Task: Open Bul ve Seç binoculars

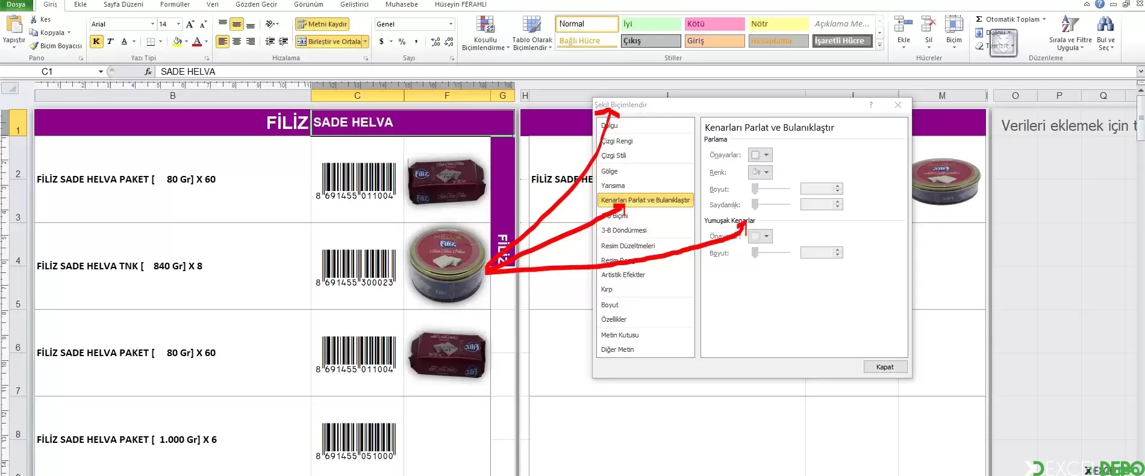Action: 1106,33
